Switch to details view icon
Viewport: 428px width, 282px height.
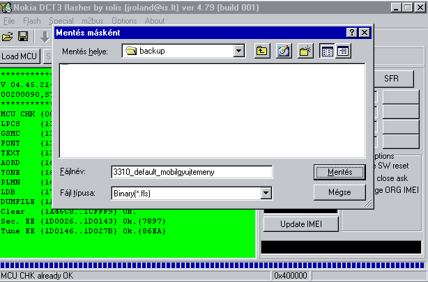tap(343, 51)
